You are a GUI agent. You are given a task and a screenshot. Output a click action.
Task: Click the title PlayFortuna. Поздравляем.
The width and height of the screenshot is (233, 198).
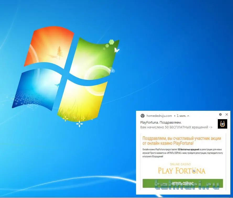pyautogui.click(x=161, y=123)
